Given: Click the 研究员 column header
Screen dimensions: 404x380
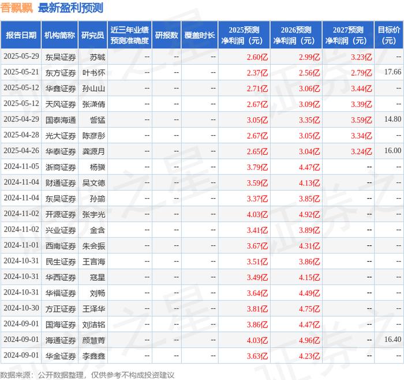Looking at the screenshot, I should [93, 35].
